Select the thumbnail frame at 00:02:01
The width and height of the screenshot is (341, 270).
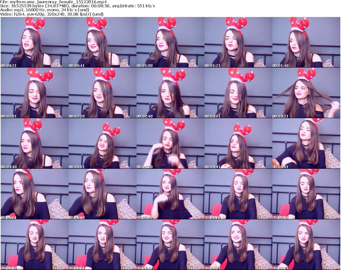click(x=35, y=93)
